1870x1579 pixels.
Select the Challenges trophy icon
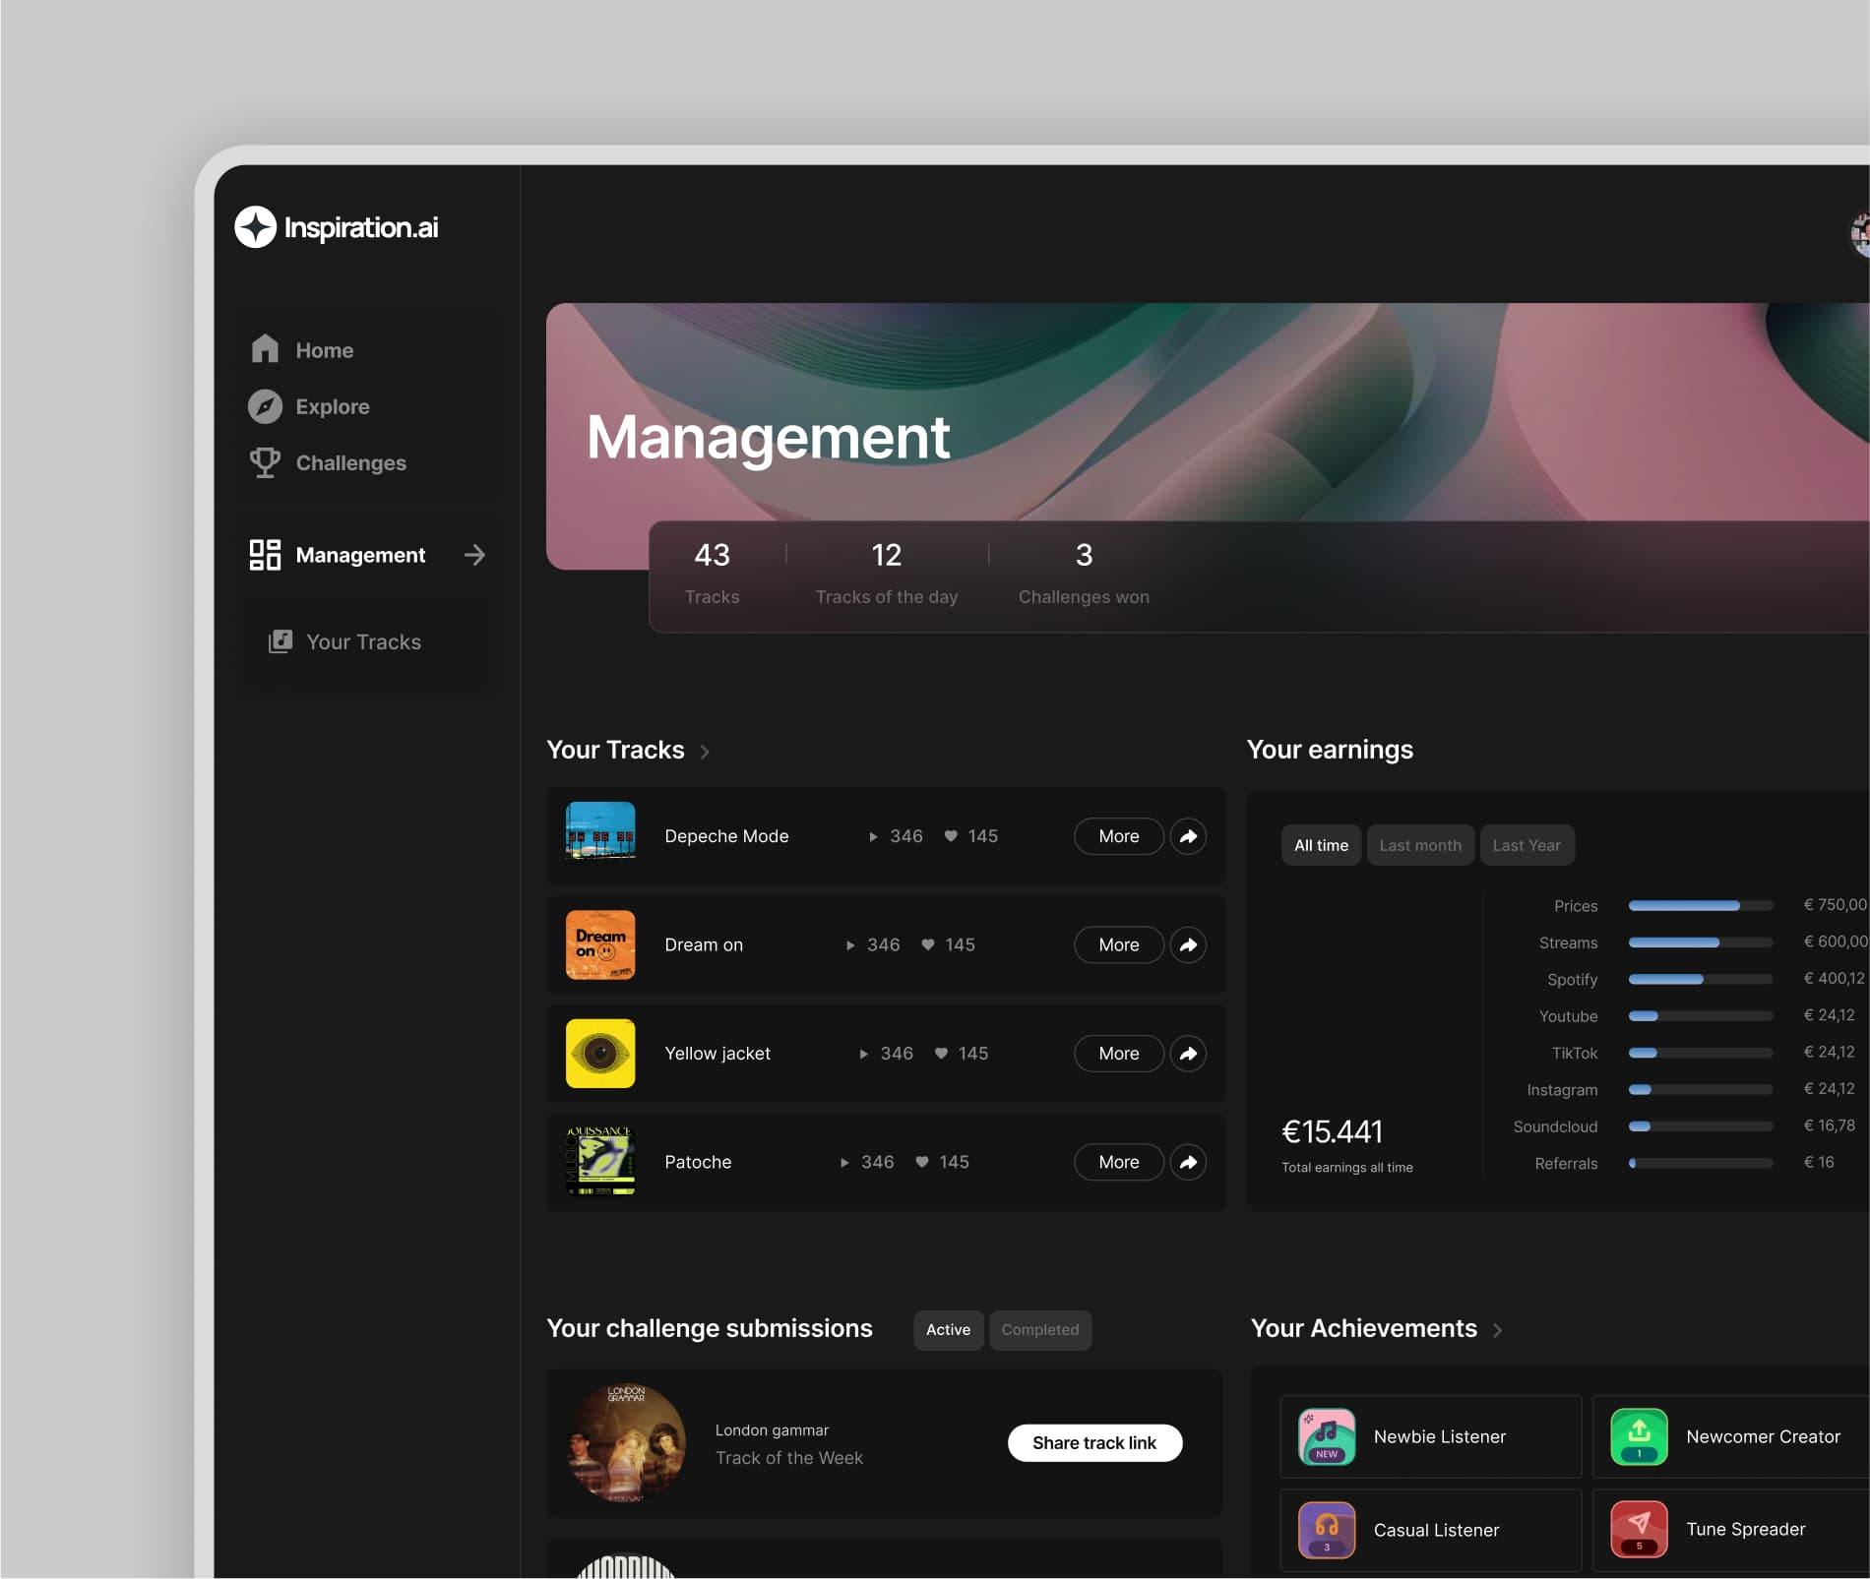[x=265, y=462]
